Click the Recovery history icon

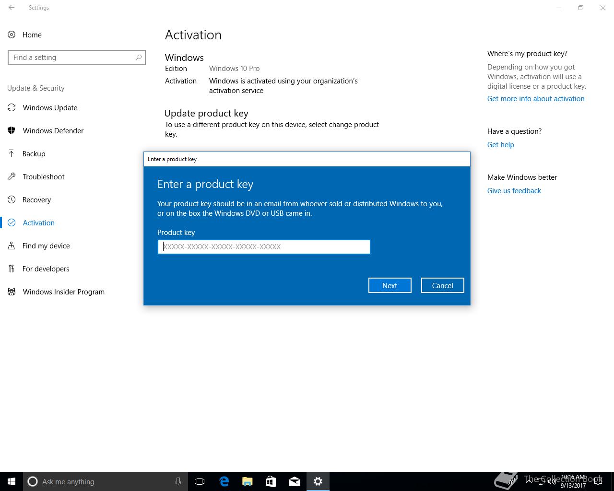click(x=12, y=199)
